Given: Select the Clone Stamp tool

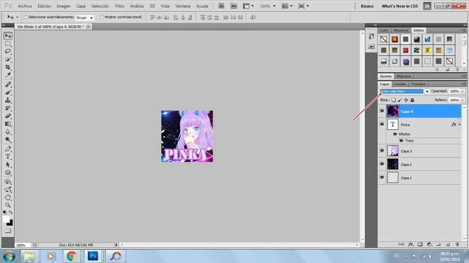Looking at the screenshot, I should coord(8,100).
